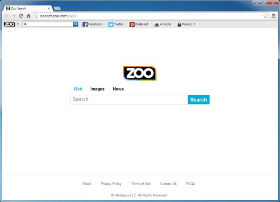This screenshot has height=202, width=280.
Task: Maximize the browser window
Action: [x=264, y=3]
